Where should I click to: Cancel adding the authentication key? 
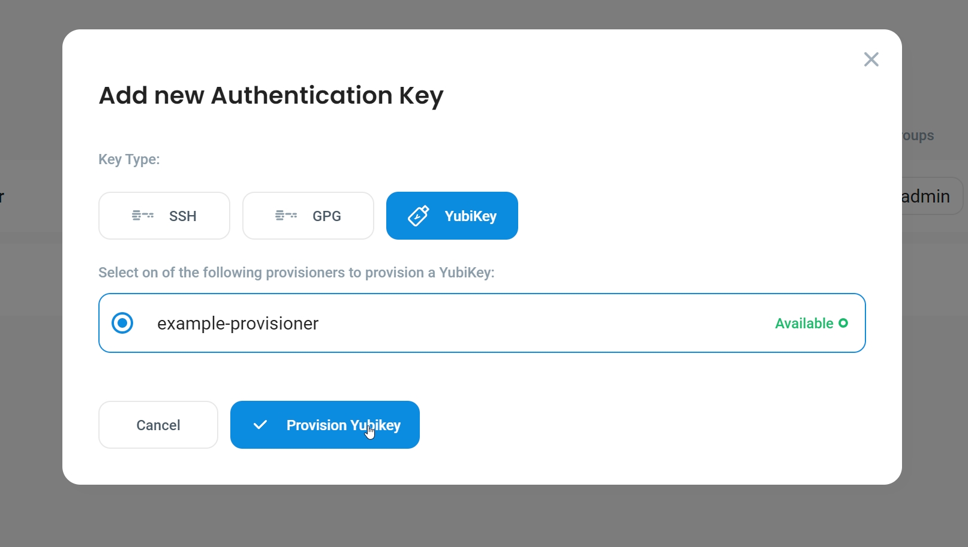pyautogui.click(x=158, y=425)
